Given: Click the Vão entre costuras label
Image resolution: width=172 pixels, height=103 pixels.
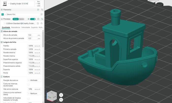Looking at the screenshot, I should (x=11, y=89).
